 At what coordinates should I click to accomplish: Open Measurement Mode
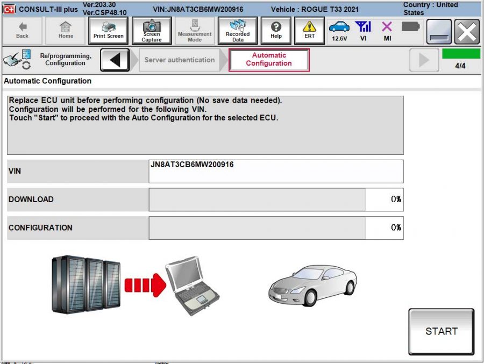point(194,31)
